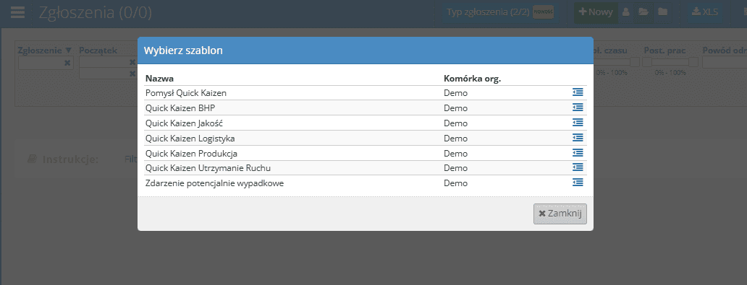Click the Wybierz szablon dialog title
The image size is (747, 285).
click(x=183, y=51)
